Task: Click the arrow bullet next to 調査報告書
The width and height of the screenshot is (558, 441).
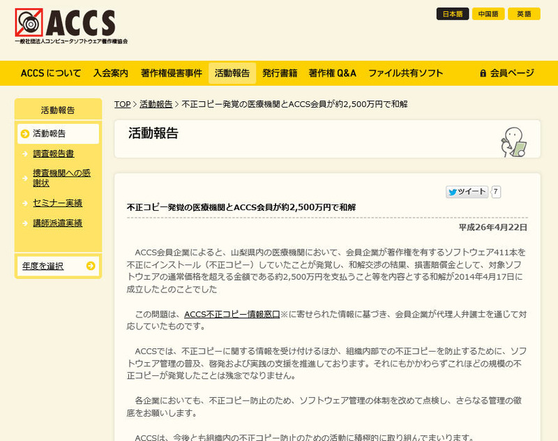Action: tap(25, 154)
